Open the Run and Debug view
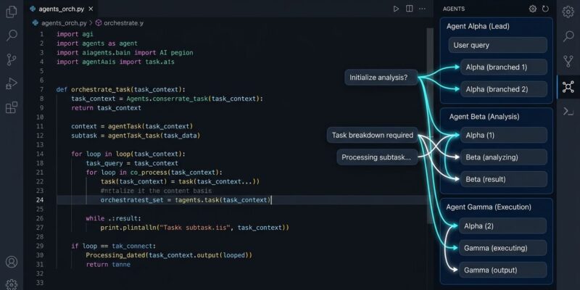The width and height of the screenshot is (580, 290). 12,83
